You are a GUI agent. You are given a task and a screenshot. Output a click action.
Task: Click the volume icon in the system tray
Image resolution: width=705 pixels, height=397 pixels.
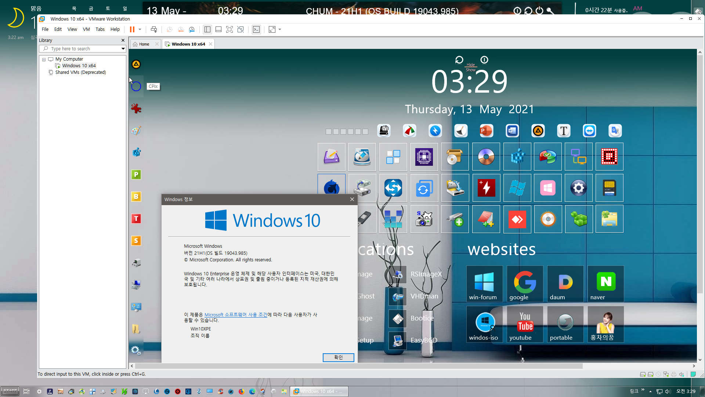tap(668, 391)
